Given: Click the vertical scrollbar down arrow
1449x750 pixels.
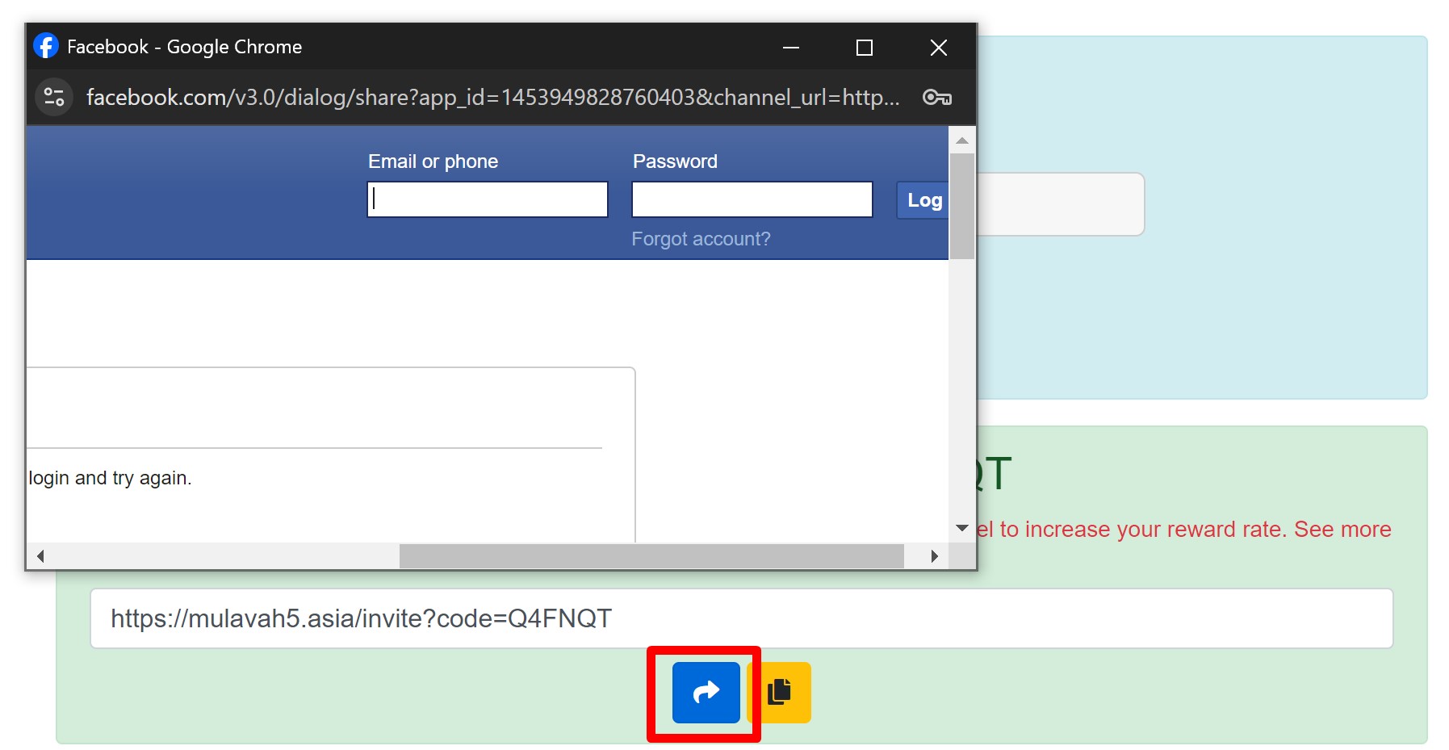Looking at the screenshot, I should point(961,528).
